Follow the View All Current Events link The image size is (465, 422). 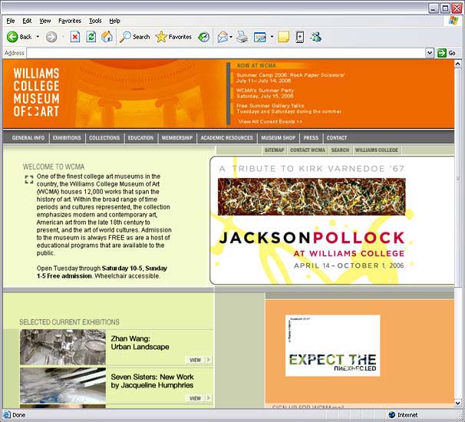coord(270,121)
